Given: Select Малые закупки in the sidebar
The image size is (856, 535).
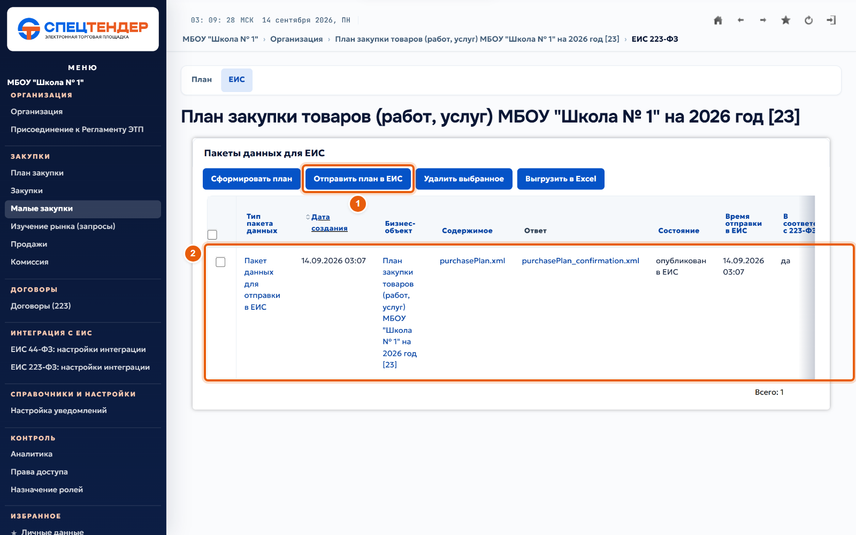Looking at the screenshot, I should [x=83, y=209].
